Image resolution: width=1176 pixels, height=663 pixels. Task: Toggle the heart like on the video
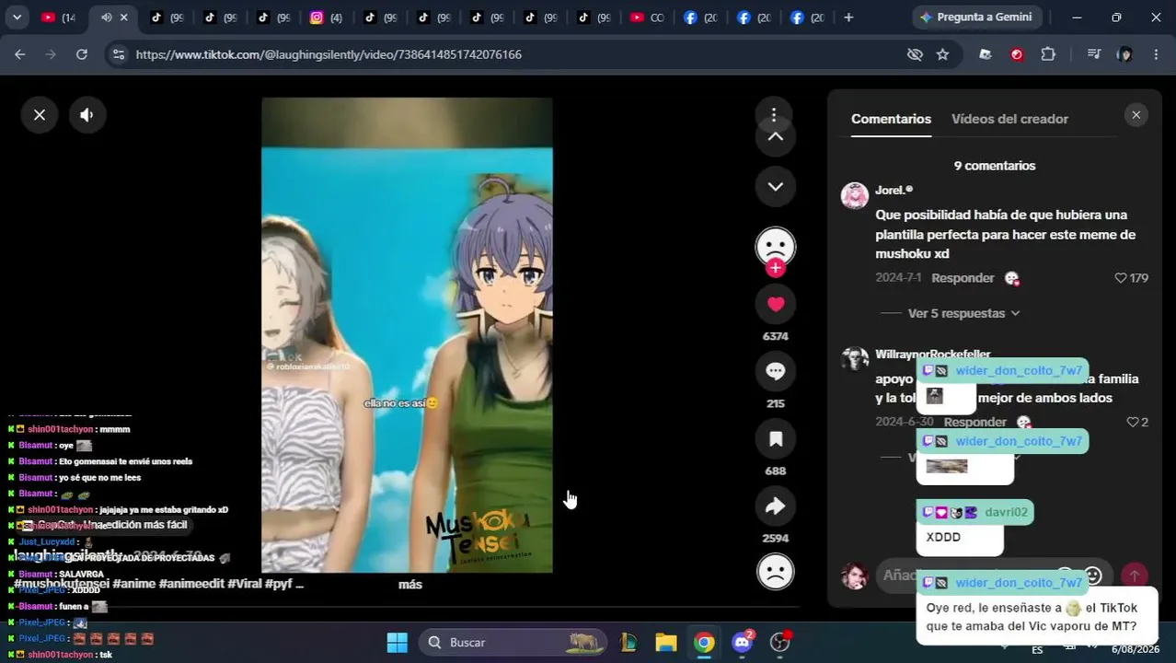776,304
